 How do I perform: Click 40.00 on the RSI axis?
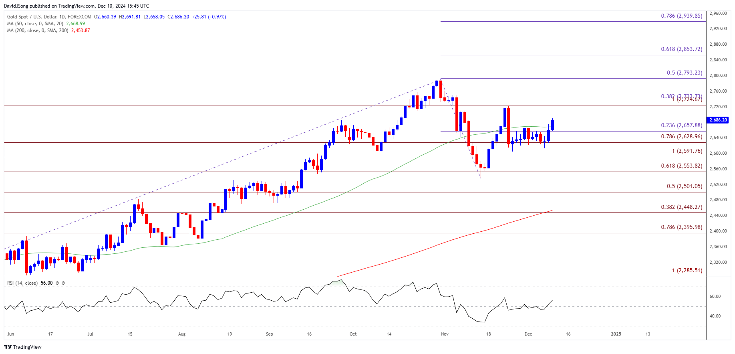[715, 316]
